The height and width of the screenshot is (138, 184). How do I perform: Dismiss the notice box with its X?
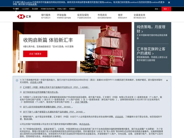pos(167,80)
